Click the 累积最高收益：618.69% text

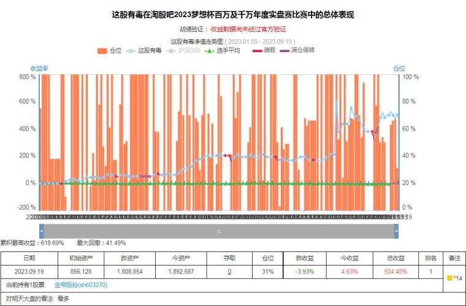coord(32,243)
